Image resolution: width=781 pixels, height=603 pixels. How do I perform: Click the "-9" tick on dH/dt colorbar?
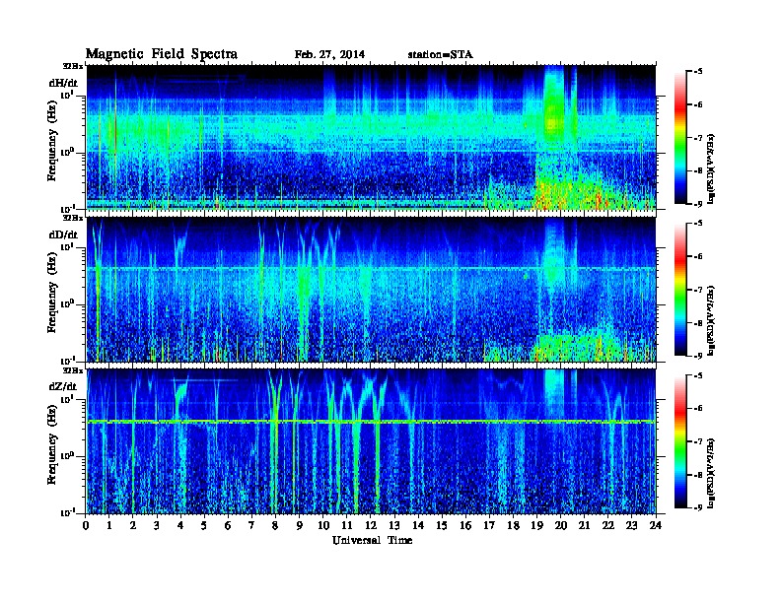698,204
